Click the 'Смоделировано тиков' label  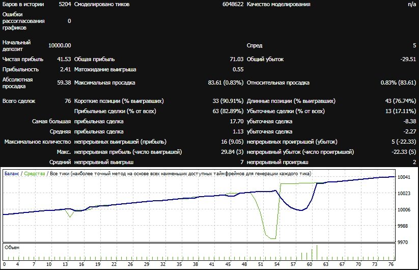(102, 4)
